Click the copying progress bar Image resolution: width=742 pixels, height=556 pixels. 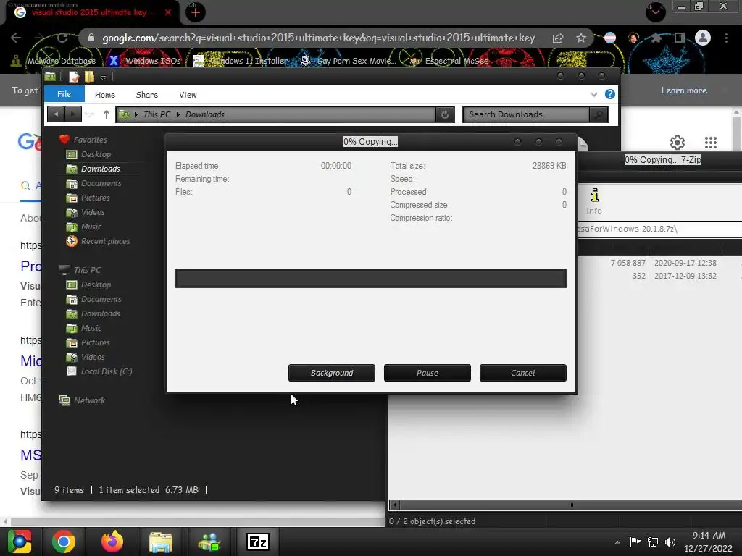(x=370, y=279)
